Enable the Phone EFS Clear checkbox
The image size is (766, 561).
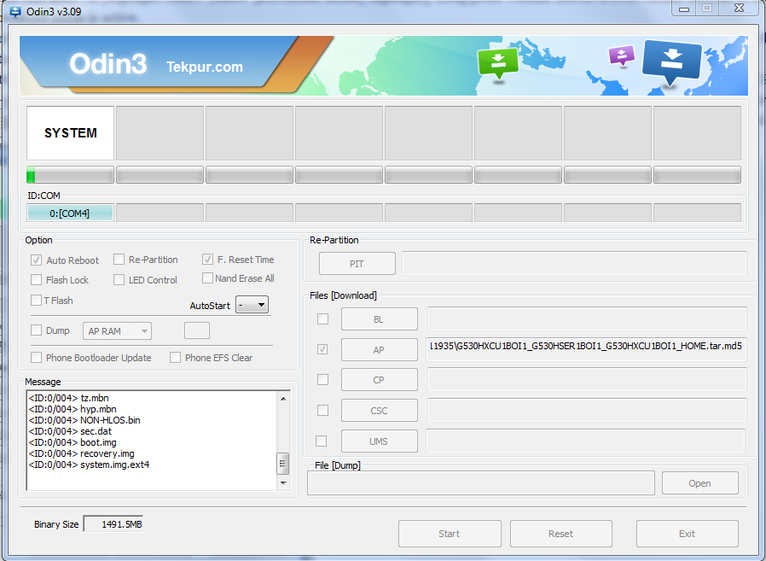tap(175, 358)
